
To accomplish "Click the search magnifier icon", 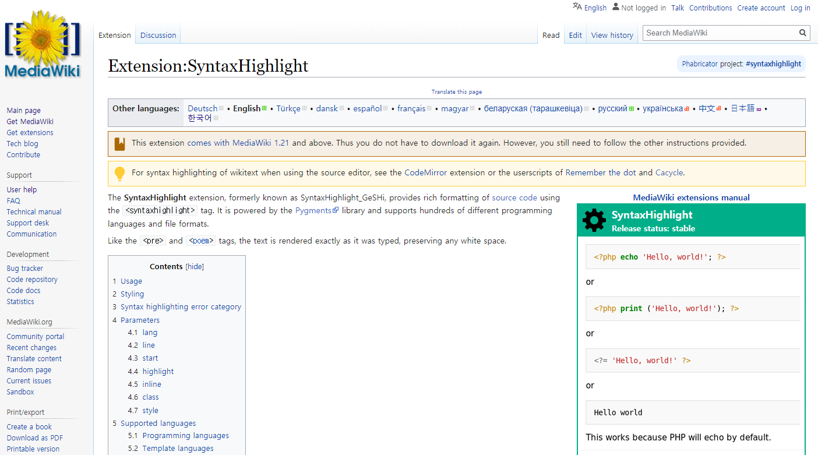I will pos(802,33).
